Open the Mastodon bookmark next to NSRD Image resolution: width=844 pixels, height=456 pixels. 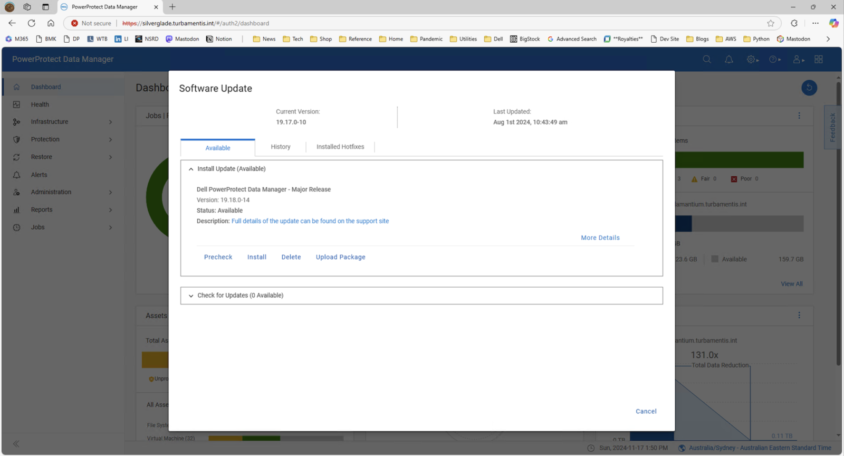[183, 39]
